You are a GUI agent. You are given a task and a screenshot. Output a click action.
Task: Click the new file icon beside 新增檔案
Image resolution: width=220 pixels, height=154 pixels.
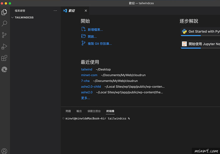84,29
